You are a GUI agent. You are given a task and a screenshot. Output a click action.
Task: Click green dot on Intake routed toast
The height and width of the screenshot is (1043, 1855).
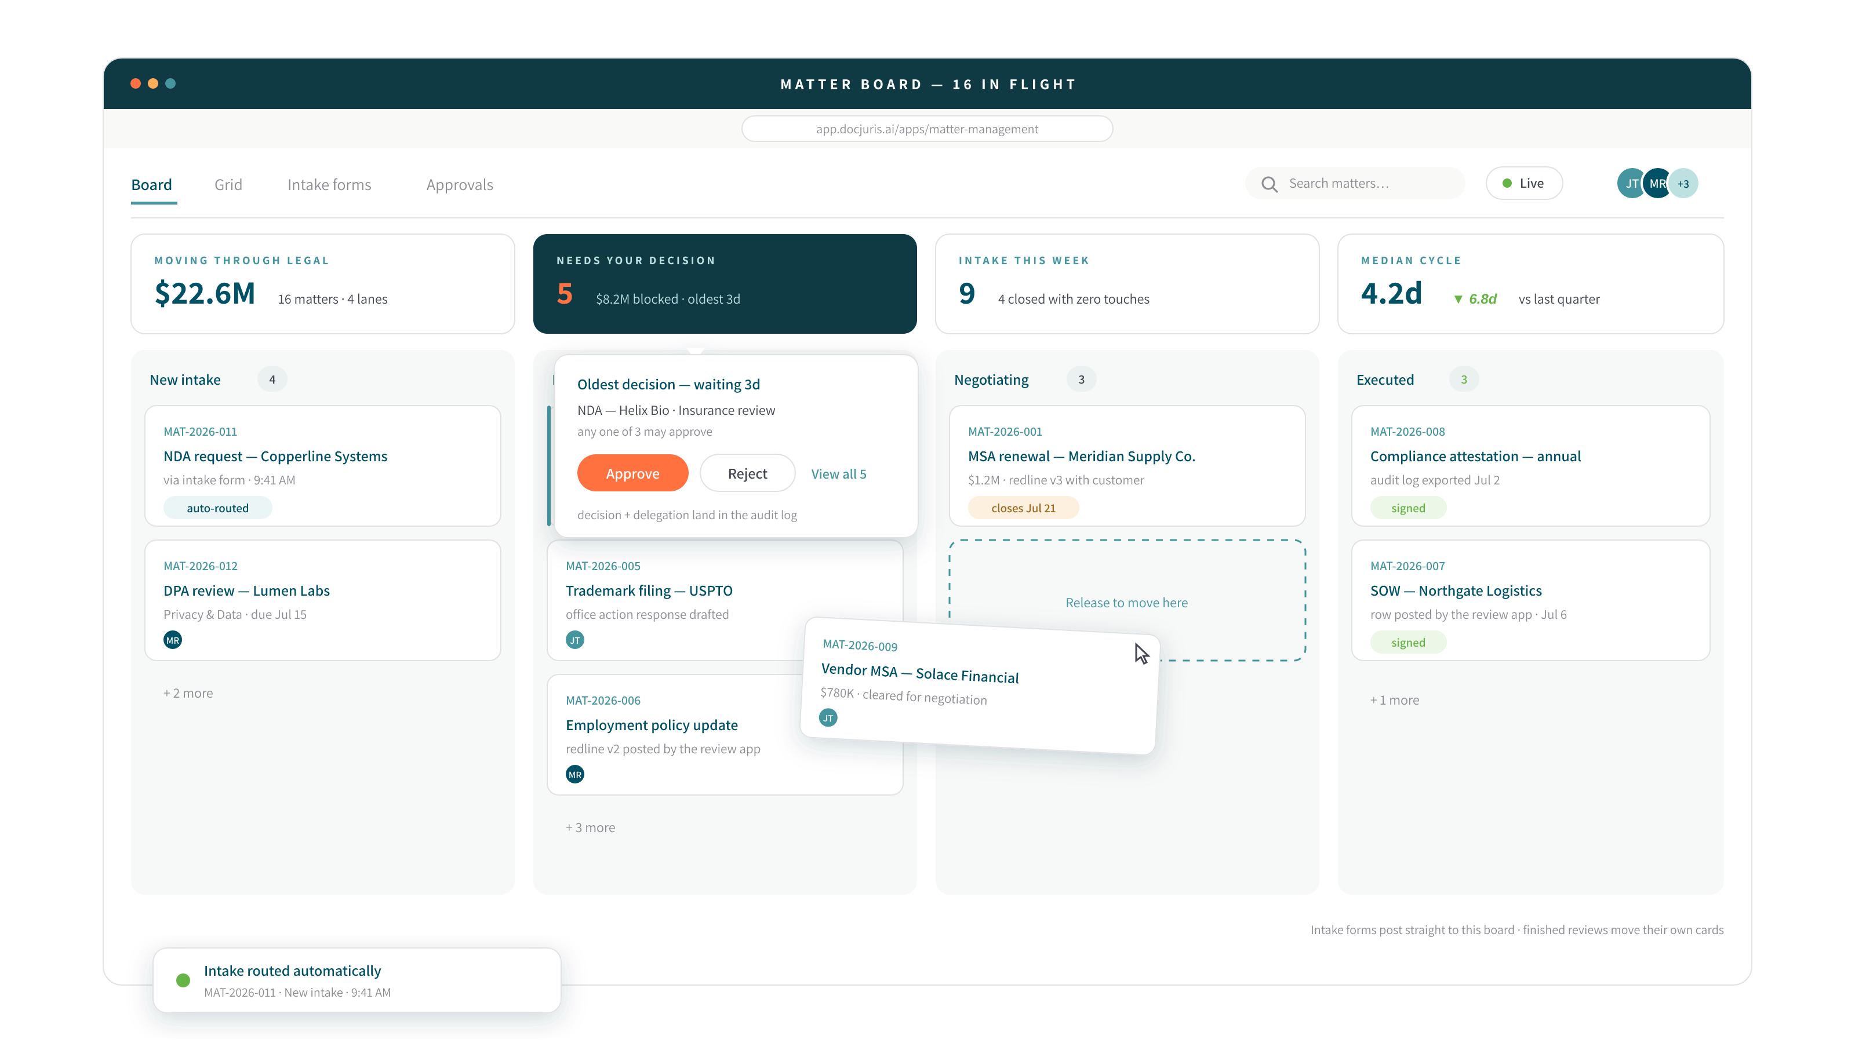[x=183, y=980]
